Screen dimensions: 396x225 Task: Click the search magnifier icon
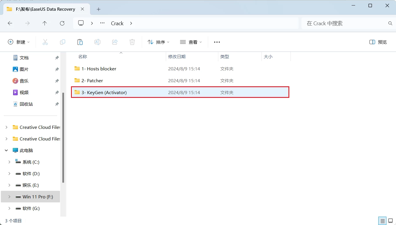[x=390, y=23]
